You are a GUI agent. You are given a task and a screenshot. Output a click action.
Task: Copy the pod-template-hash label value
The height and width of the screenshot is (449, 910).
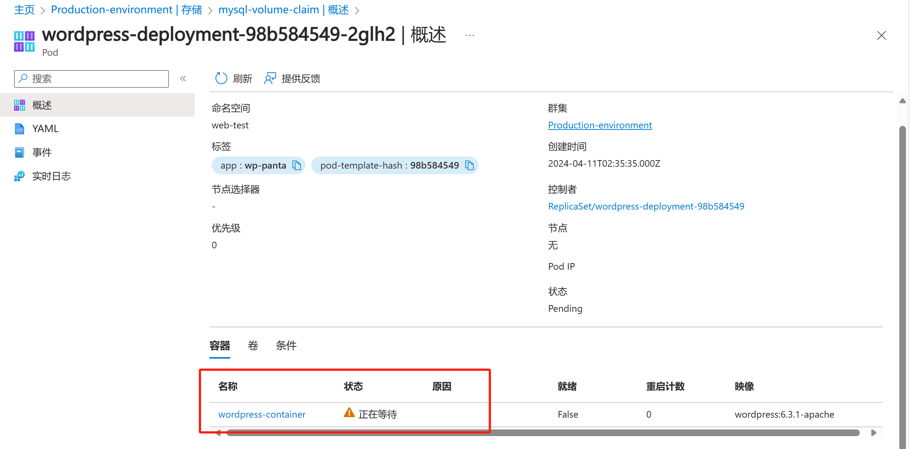coord(469,165)
